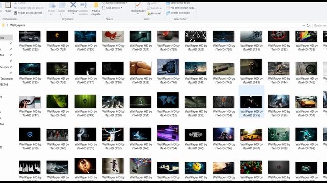This screenshot has height=183, width=327.
Task: Click Pegar acceso directo
Action: (x=28, y=13)
